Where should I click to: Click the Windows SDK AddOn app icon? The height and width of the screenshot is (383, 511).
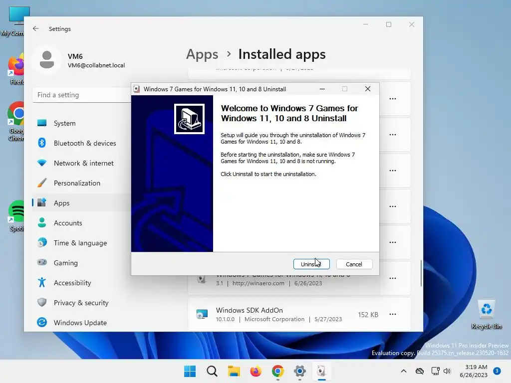tap(202, 314)
